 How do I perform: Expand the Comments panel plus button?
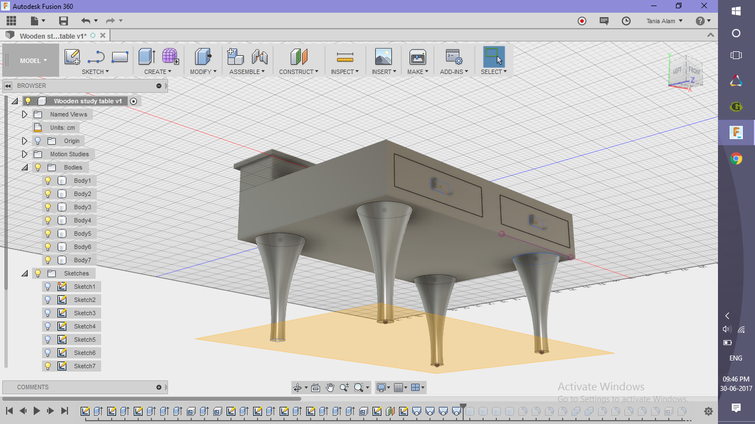coord(159,387)
